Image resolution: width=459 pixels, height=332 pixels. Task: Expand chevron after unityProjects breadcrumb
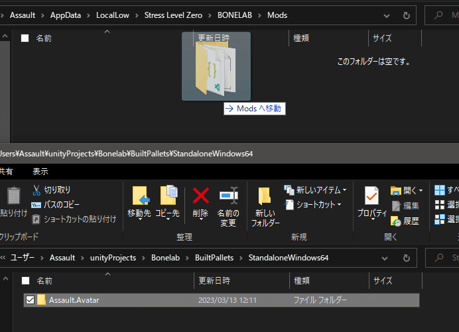point(143,258)
